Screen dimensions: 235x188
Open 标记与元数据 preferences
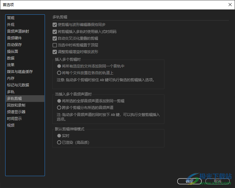coord(25,85)
